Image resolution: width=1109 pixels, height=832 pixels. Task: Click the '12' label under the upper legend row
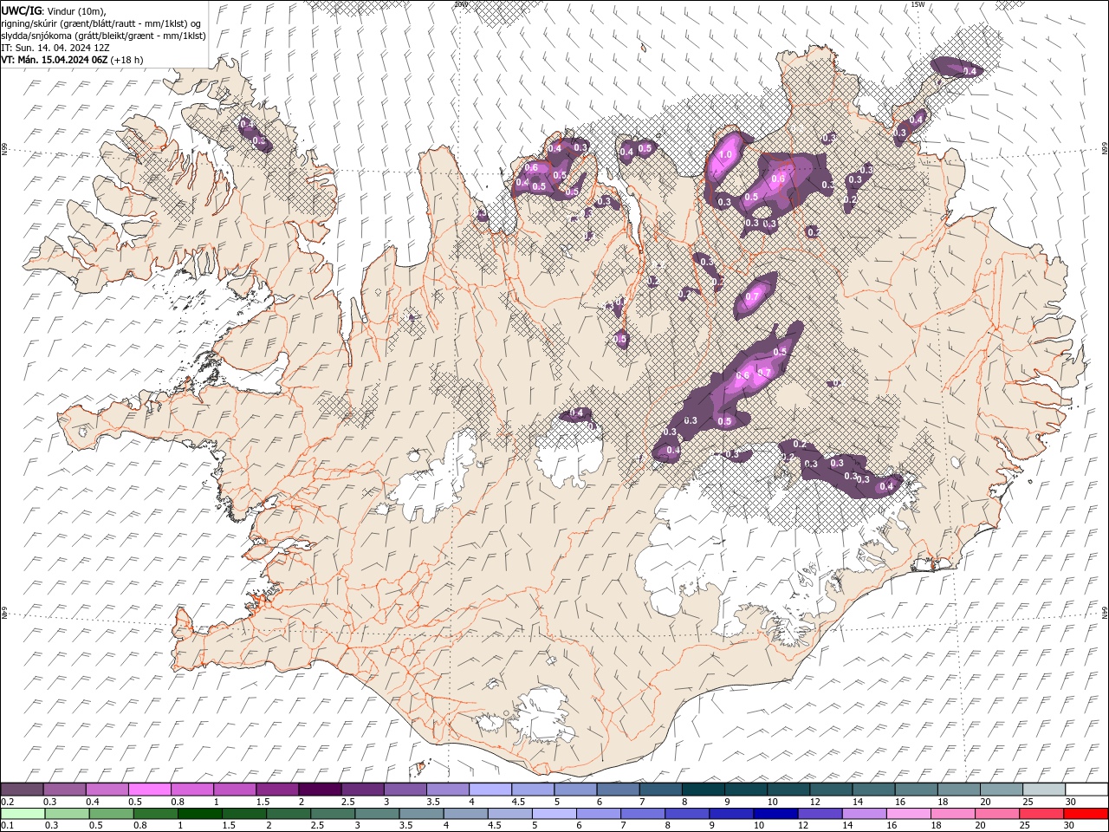click(x=814, y=802)
